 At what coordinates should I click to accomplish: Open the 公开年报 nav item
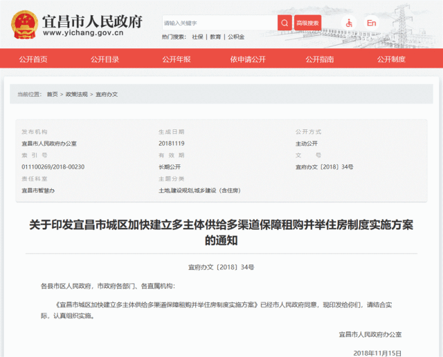[177, 59]
